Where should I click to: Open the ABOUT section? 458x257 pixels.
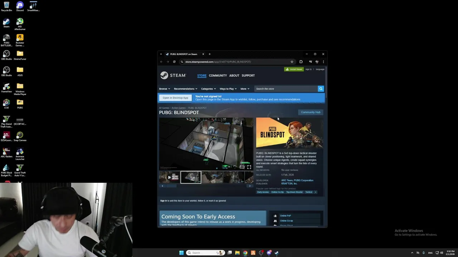coord(234,76)
